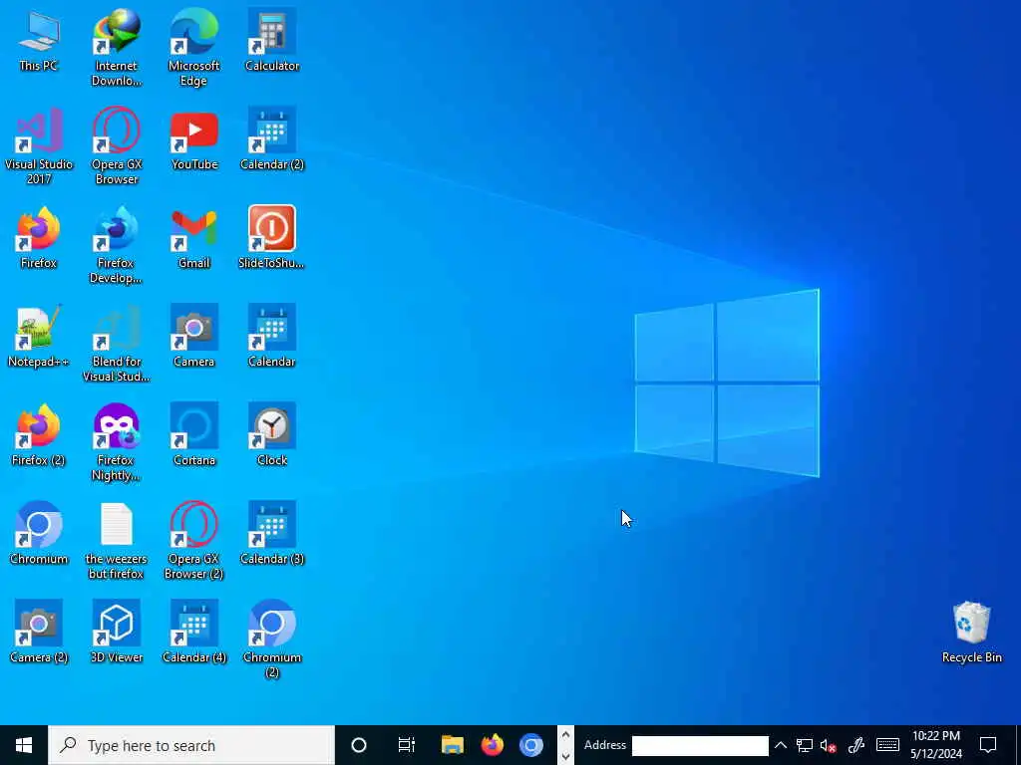This screenshot has height=765, width=1021.
Task: Launch Chromium from the taskbar
Action: [x=531, y=745]
